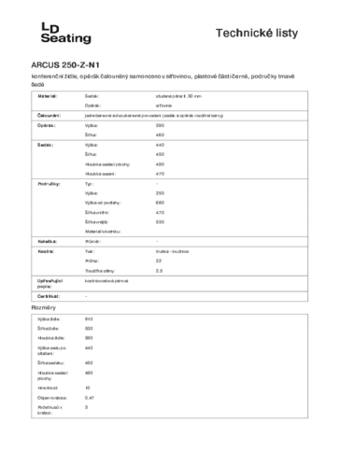Image resolution: width=340 pixels, height=467 pixels.
Task: Click the 'Tloušťka stěny:' label
Action: coord(100,271)
